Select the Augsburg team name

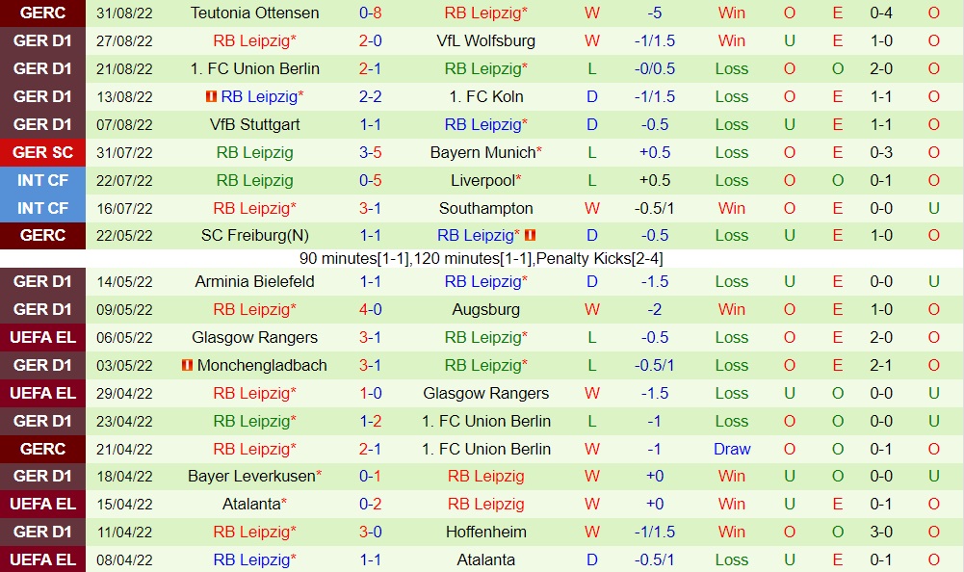pos(485,309)
